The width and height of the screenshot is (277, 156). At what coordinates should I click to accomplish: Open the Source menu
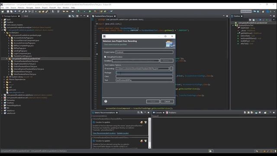[13, 8]
